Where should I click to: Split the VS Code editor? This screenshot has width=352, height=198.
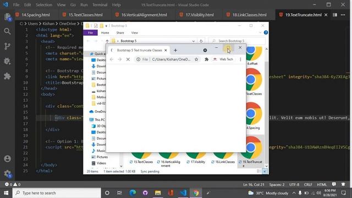pyautogui.click(x=335, y=15)
